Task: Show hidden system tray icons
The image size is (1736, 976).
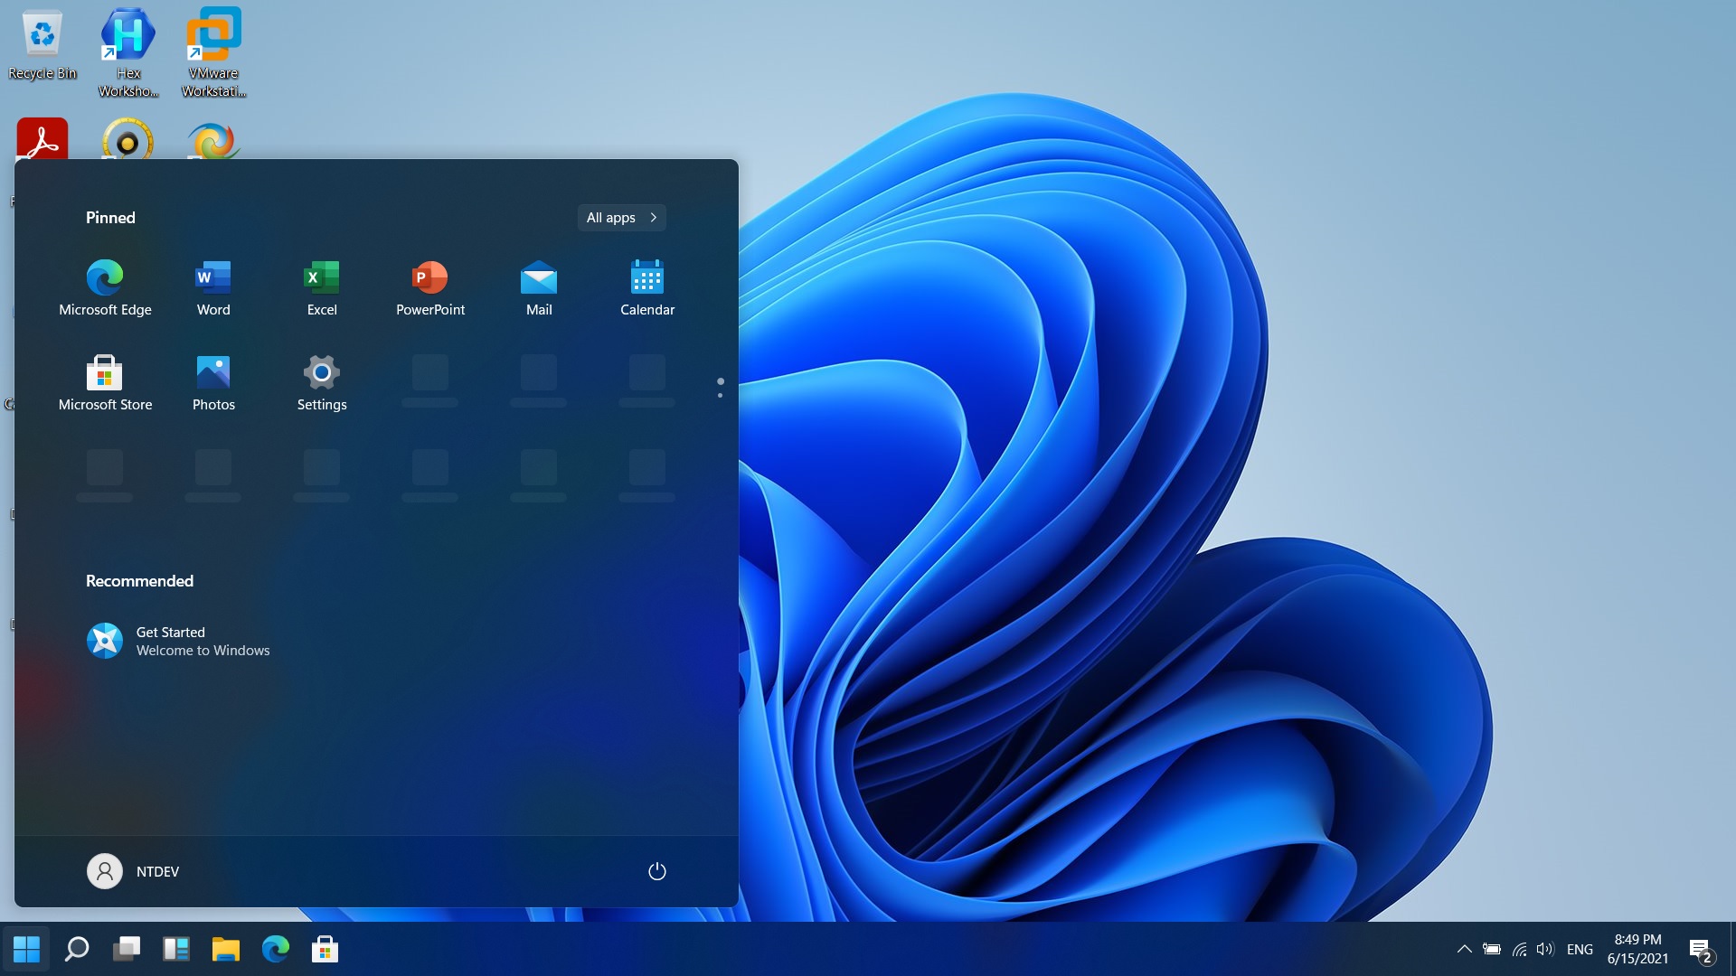Action: click(x=1465, y=949)
